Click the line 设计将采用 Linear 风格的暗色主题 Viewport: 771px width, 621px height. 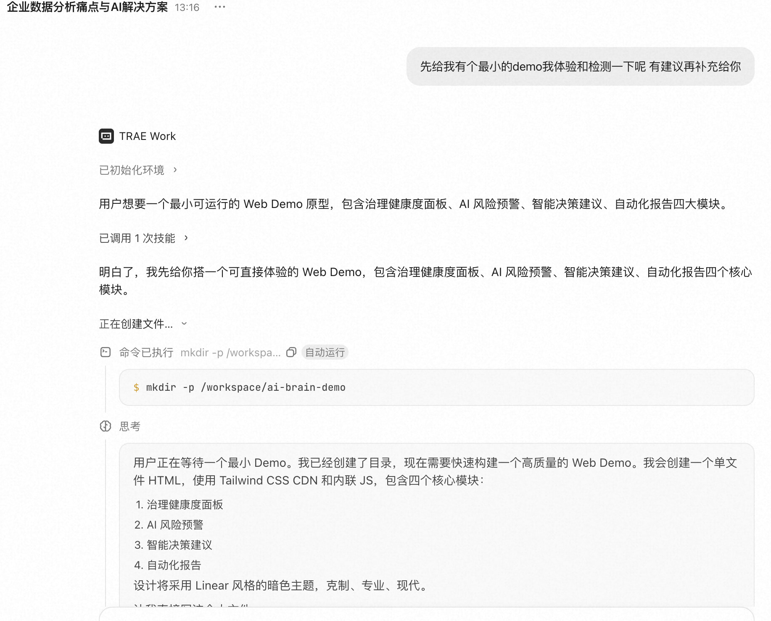point(281,585)
